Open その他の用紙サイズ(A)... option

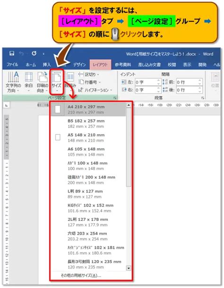(x=81, y=276)
